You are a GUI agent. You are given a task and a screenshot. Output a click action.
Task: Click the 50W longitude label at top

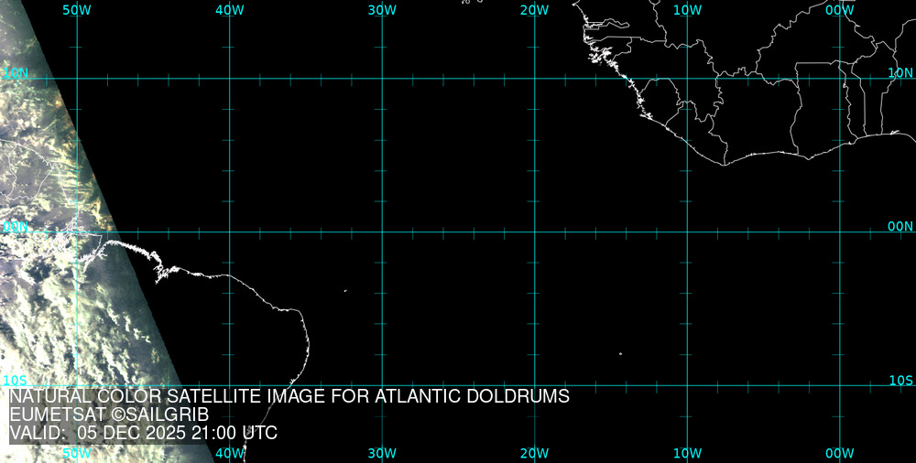(x=77, y=10)
